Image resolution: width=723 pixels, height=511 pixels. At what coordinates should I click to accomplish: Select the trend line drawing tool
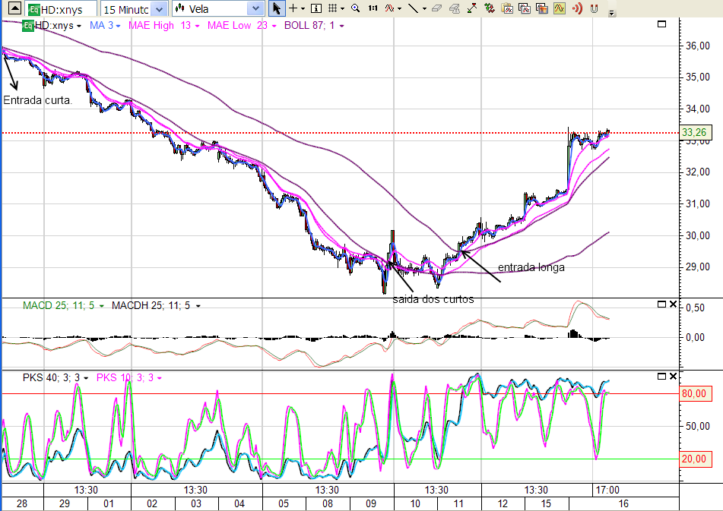[413, 8]
